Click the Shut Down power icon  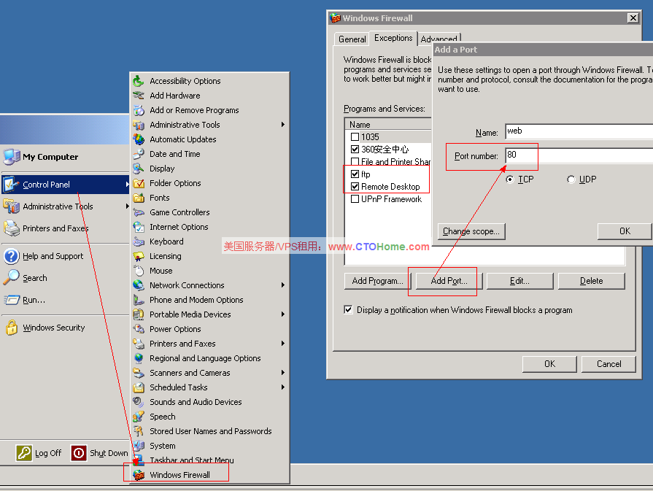coord(78,452)
